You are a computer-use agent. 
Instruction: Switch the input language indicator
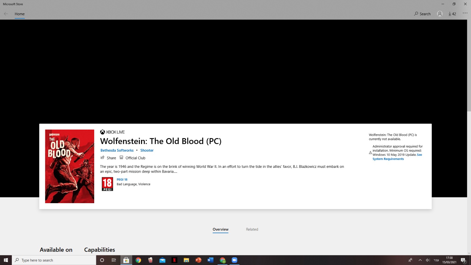[436, 260]
